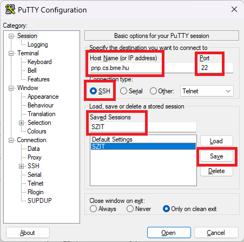
Task: Open the Terminal category
Action: tap(28, 53)
